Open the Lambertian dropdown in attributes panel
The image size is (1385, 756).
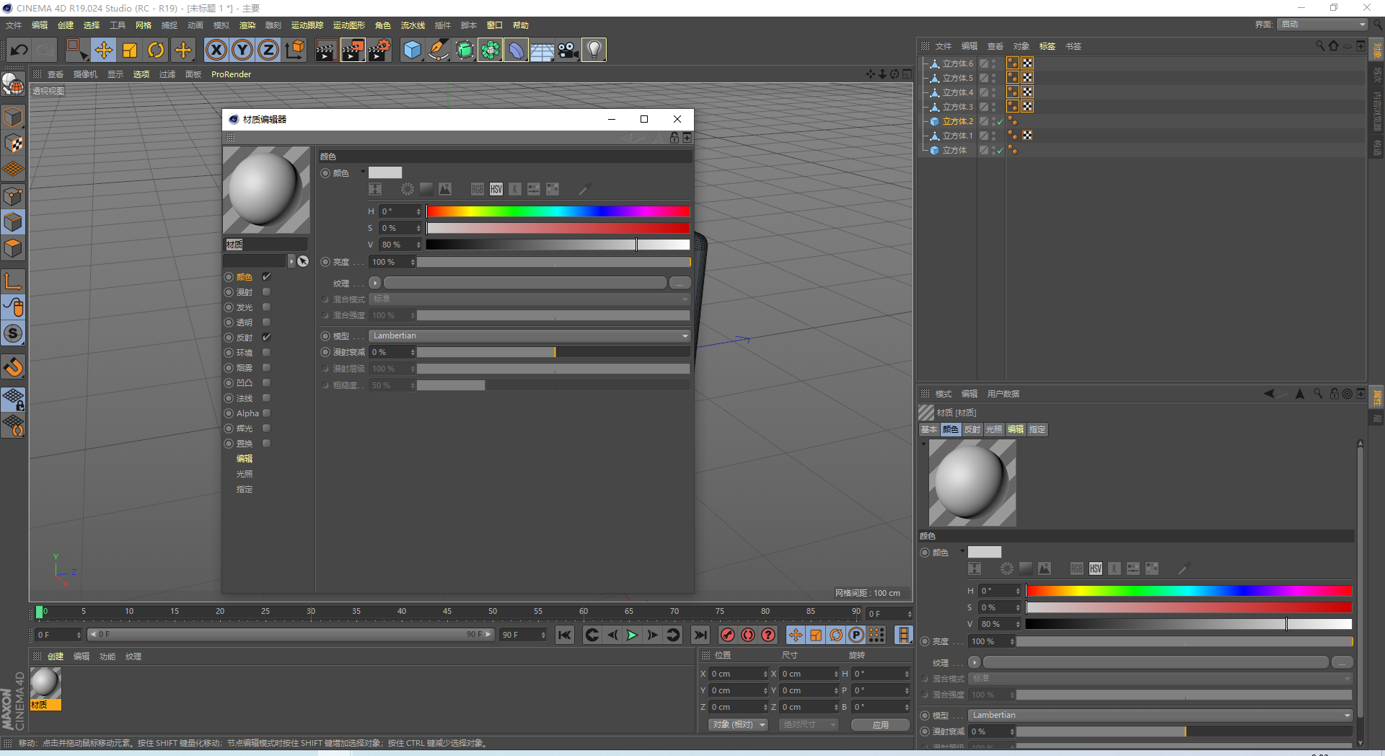[1161, 716]
